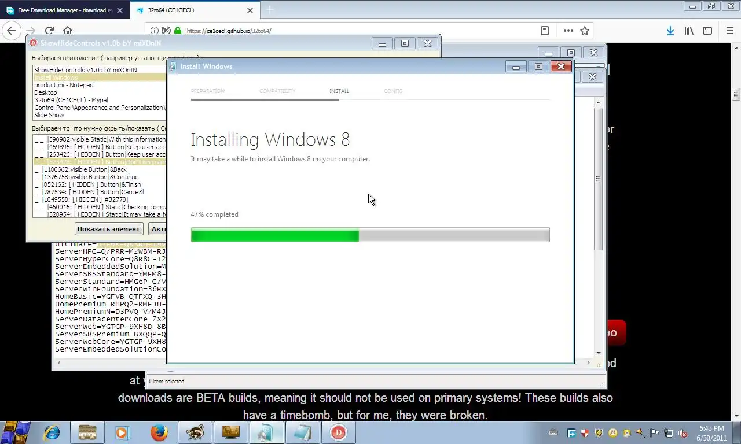The height and width of the screenshot is (444, 741).
Task: Toggle Reader View in the address bar
Action: (x=545, y=31)
